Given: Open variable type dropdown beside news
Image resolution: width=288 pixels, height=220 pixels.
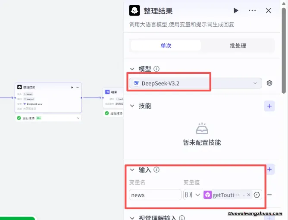Looking at the screenshot, I should [192, 195].
